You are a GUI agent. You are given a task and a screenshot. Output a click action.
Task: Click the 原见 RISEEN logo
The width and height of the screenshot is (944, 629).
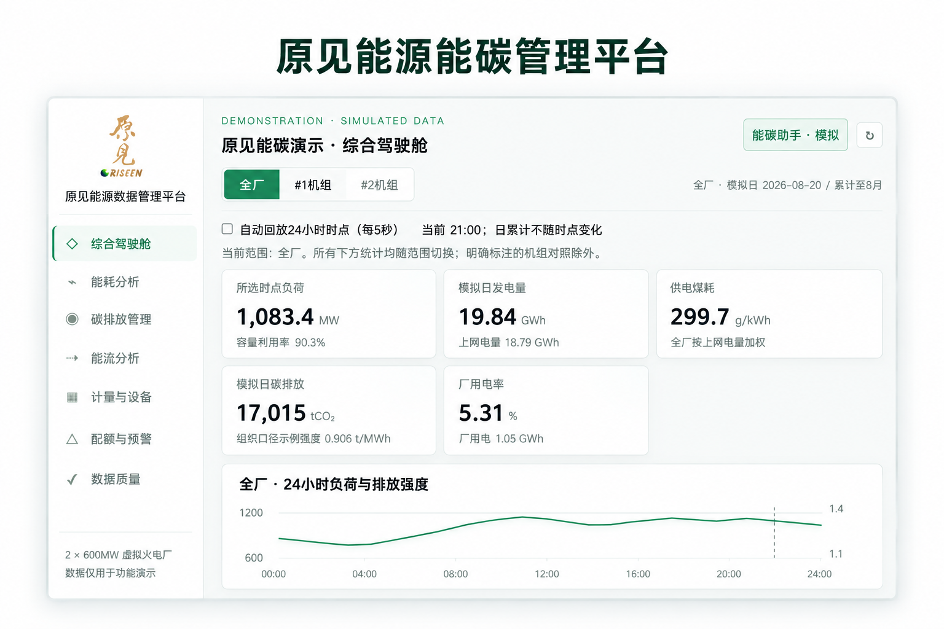(122, 146)
